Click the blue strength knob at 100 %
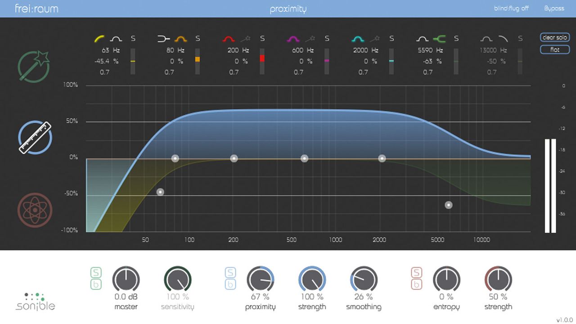 [x=312, y=279]
